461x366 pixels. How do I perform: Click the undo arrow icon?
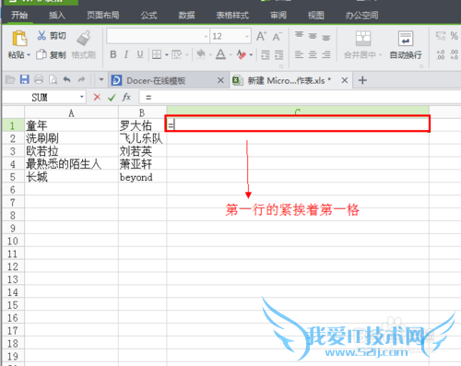coord(66,80)
